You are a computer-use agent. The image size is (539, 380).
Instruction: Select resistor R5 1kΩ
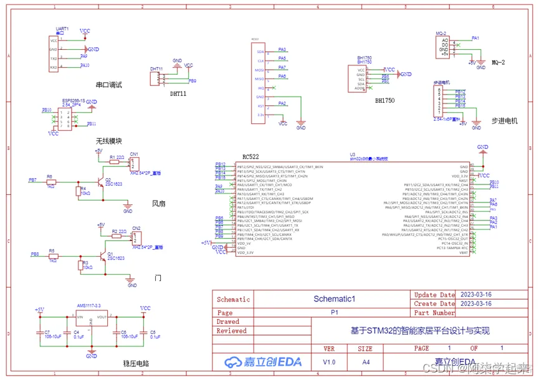pos(54,256)
